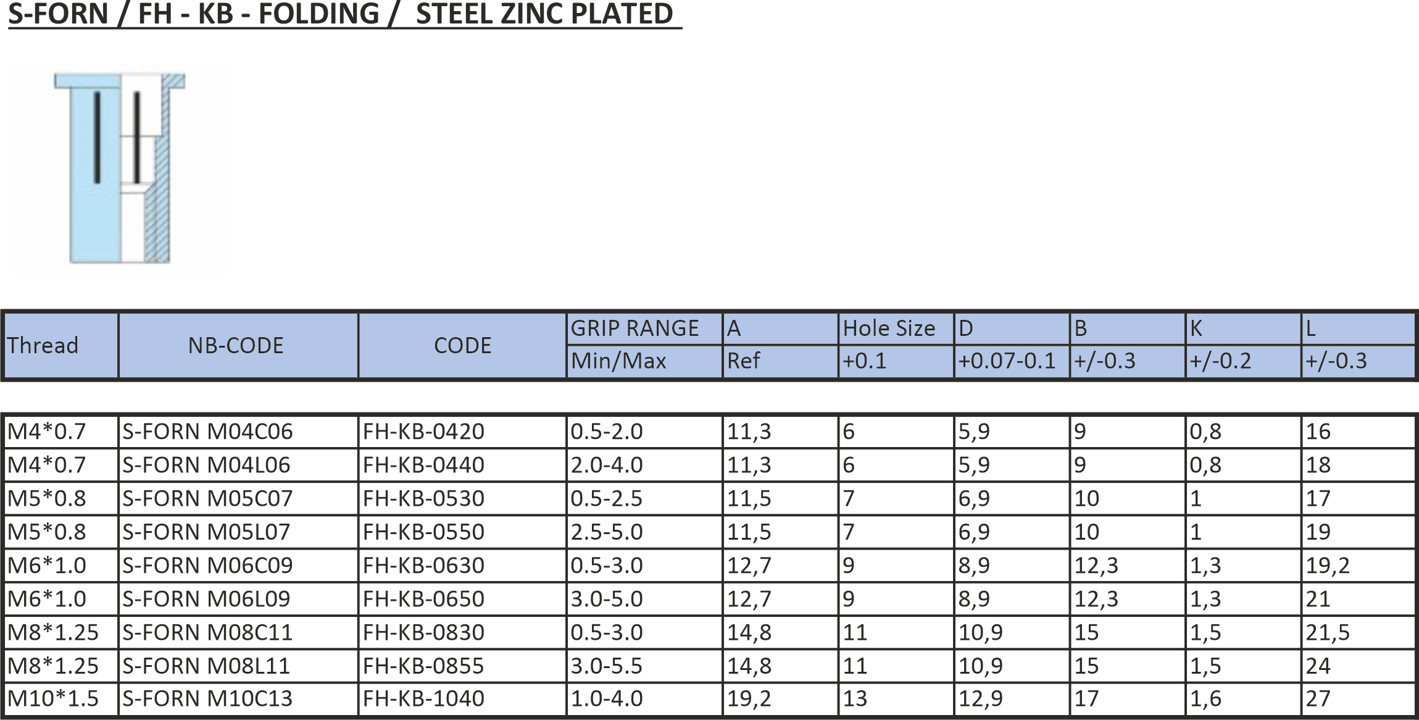Click the Ref subheader under A
This screenshot has width=1419, height=720.
(780, 361)
